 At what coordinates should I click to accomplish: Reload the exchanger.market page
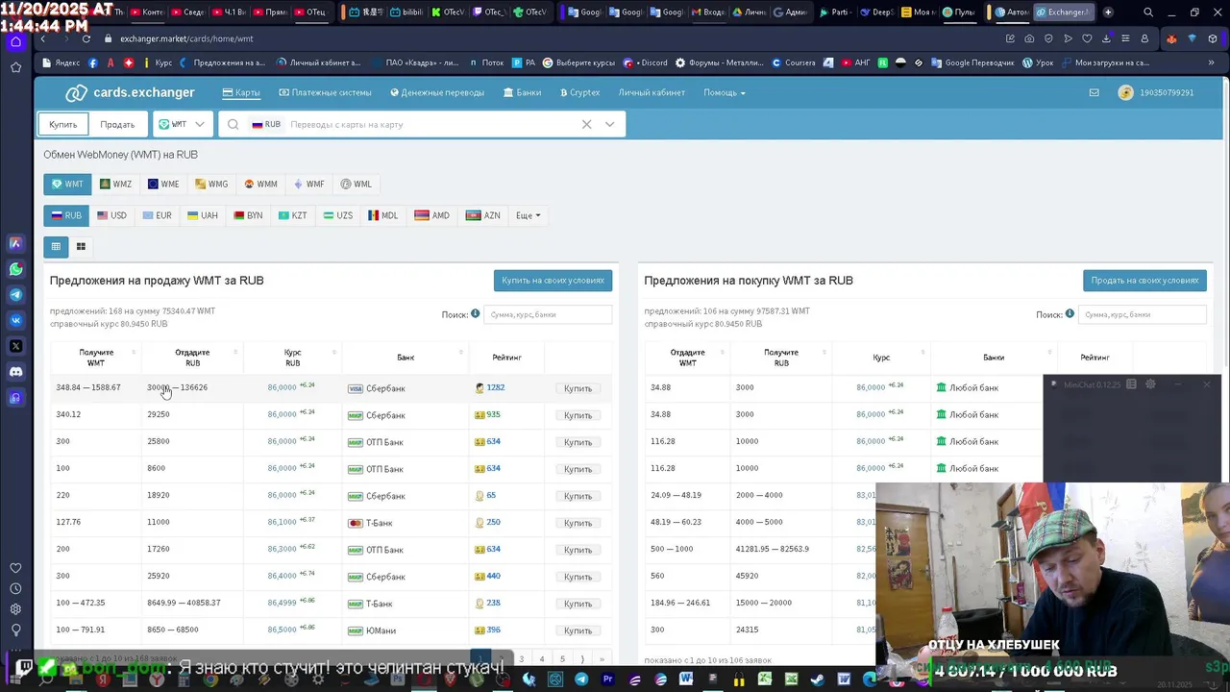click(86, 38)
